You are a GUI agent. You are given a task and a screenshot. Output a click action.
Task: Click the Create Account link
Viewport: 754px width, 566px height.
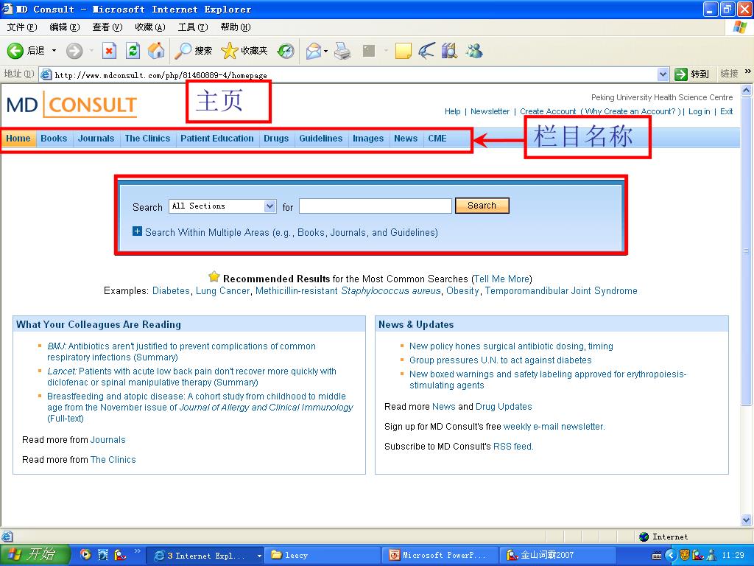548,111
